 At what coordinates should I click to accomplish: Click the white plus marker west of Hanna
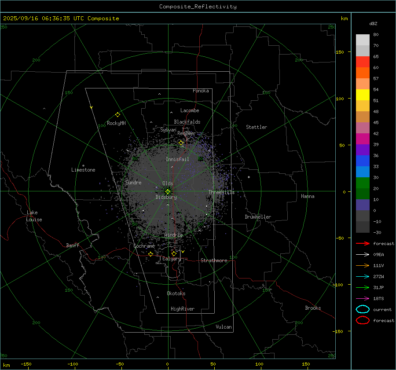[249, 177]
